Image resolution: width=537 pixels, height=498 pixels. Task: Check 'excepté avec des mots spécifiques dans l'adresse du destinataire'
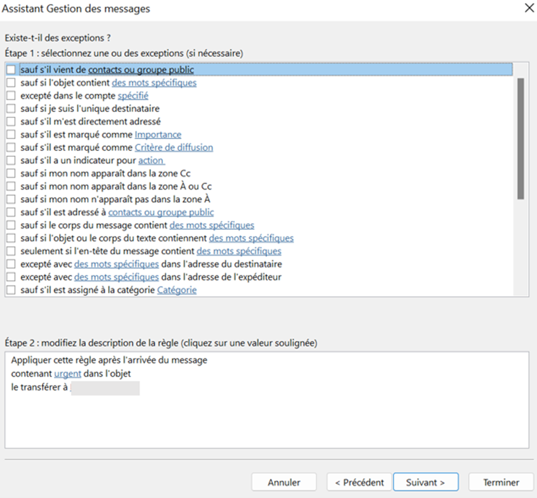(x=11, y=264)
